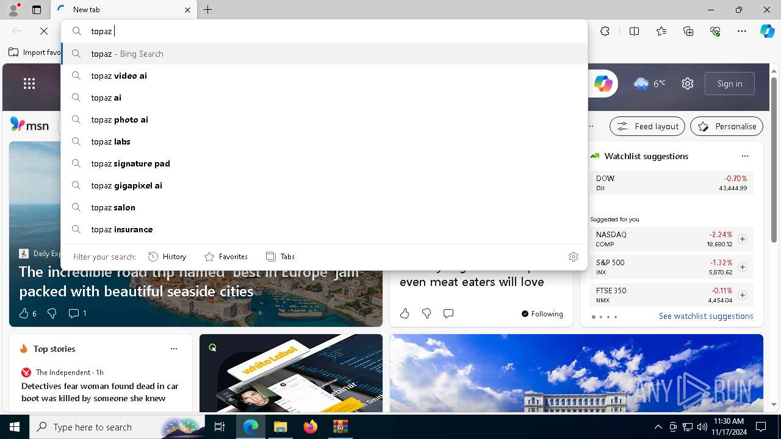Open Copilot icon on MSN page
The width and height of the screenshot is (781, 439).
(603, 84)
